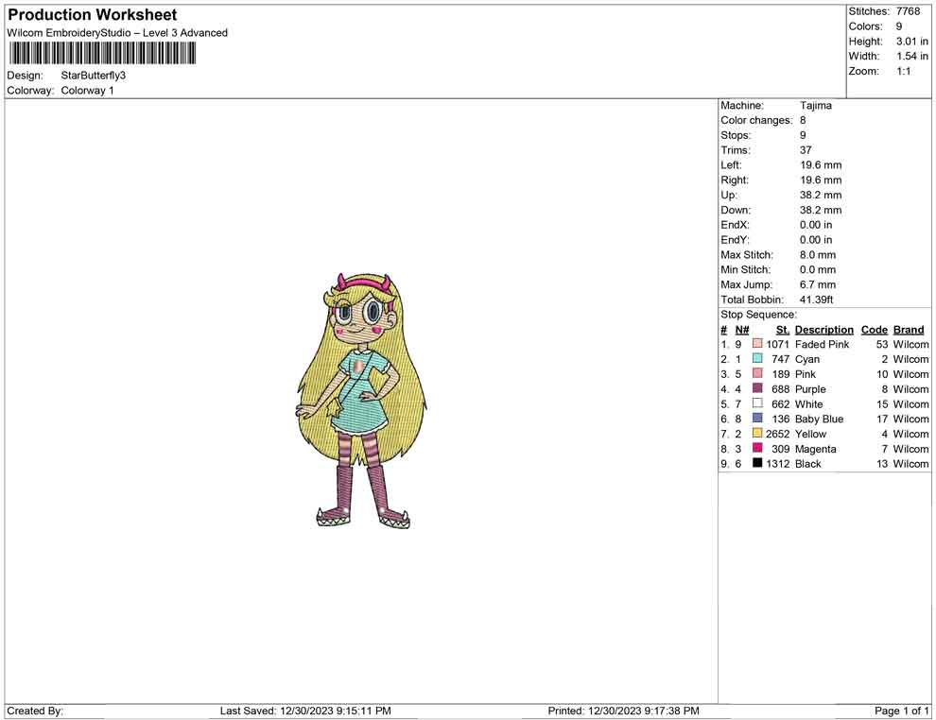Viewport: 936px width, 720px height.
Task: Click the 'Stop Sequence:' label
Action: pos(758,315)
